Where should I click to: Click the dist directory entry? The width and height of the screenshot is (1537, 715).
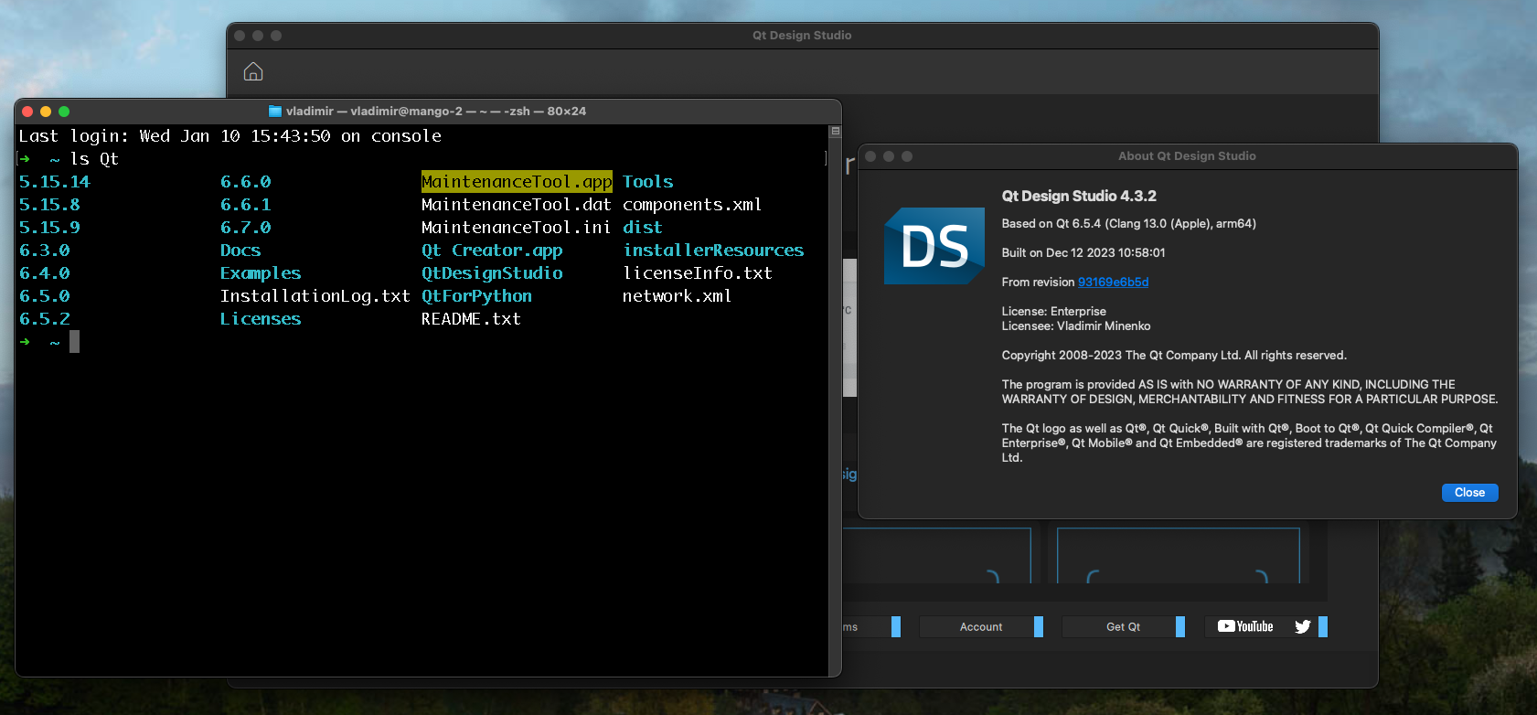643,228
